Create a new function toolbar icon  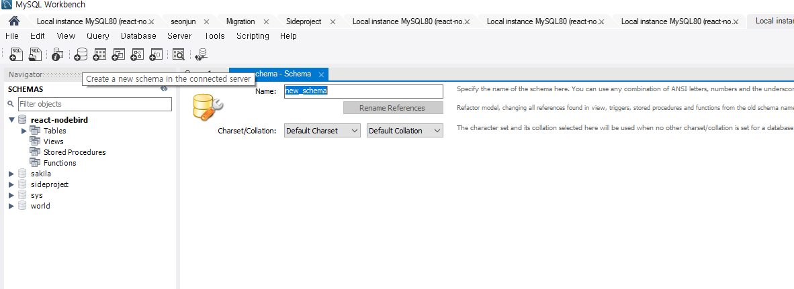click(x=156, y=54)
